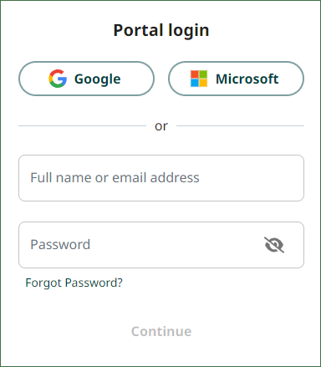
Task: Sign in with the Microsoft button
Action: click(x=236, y=79)
